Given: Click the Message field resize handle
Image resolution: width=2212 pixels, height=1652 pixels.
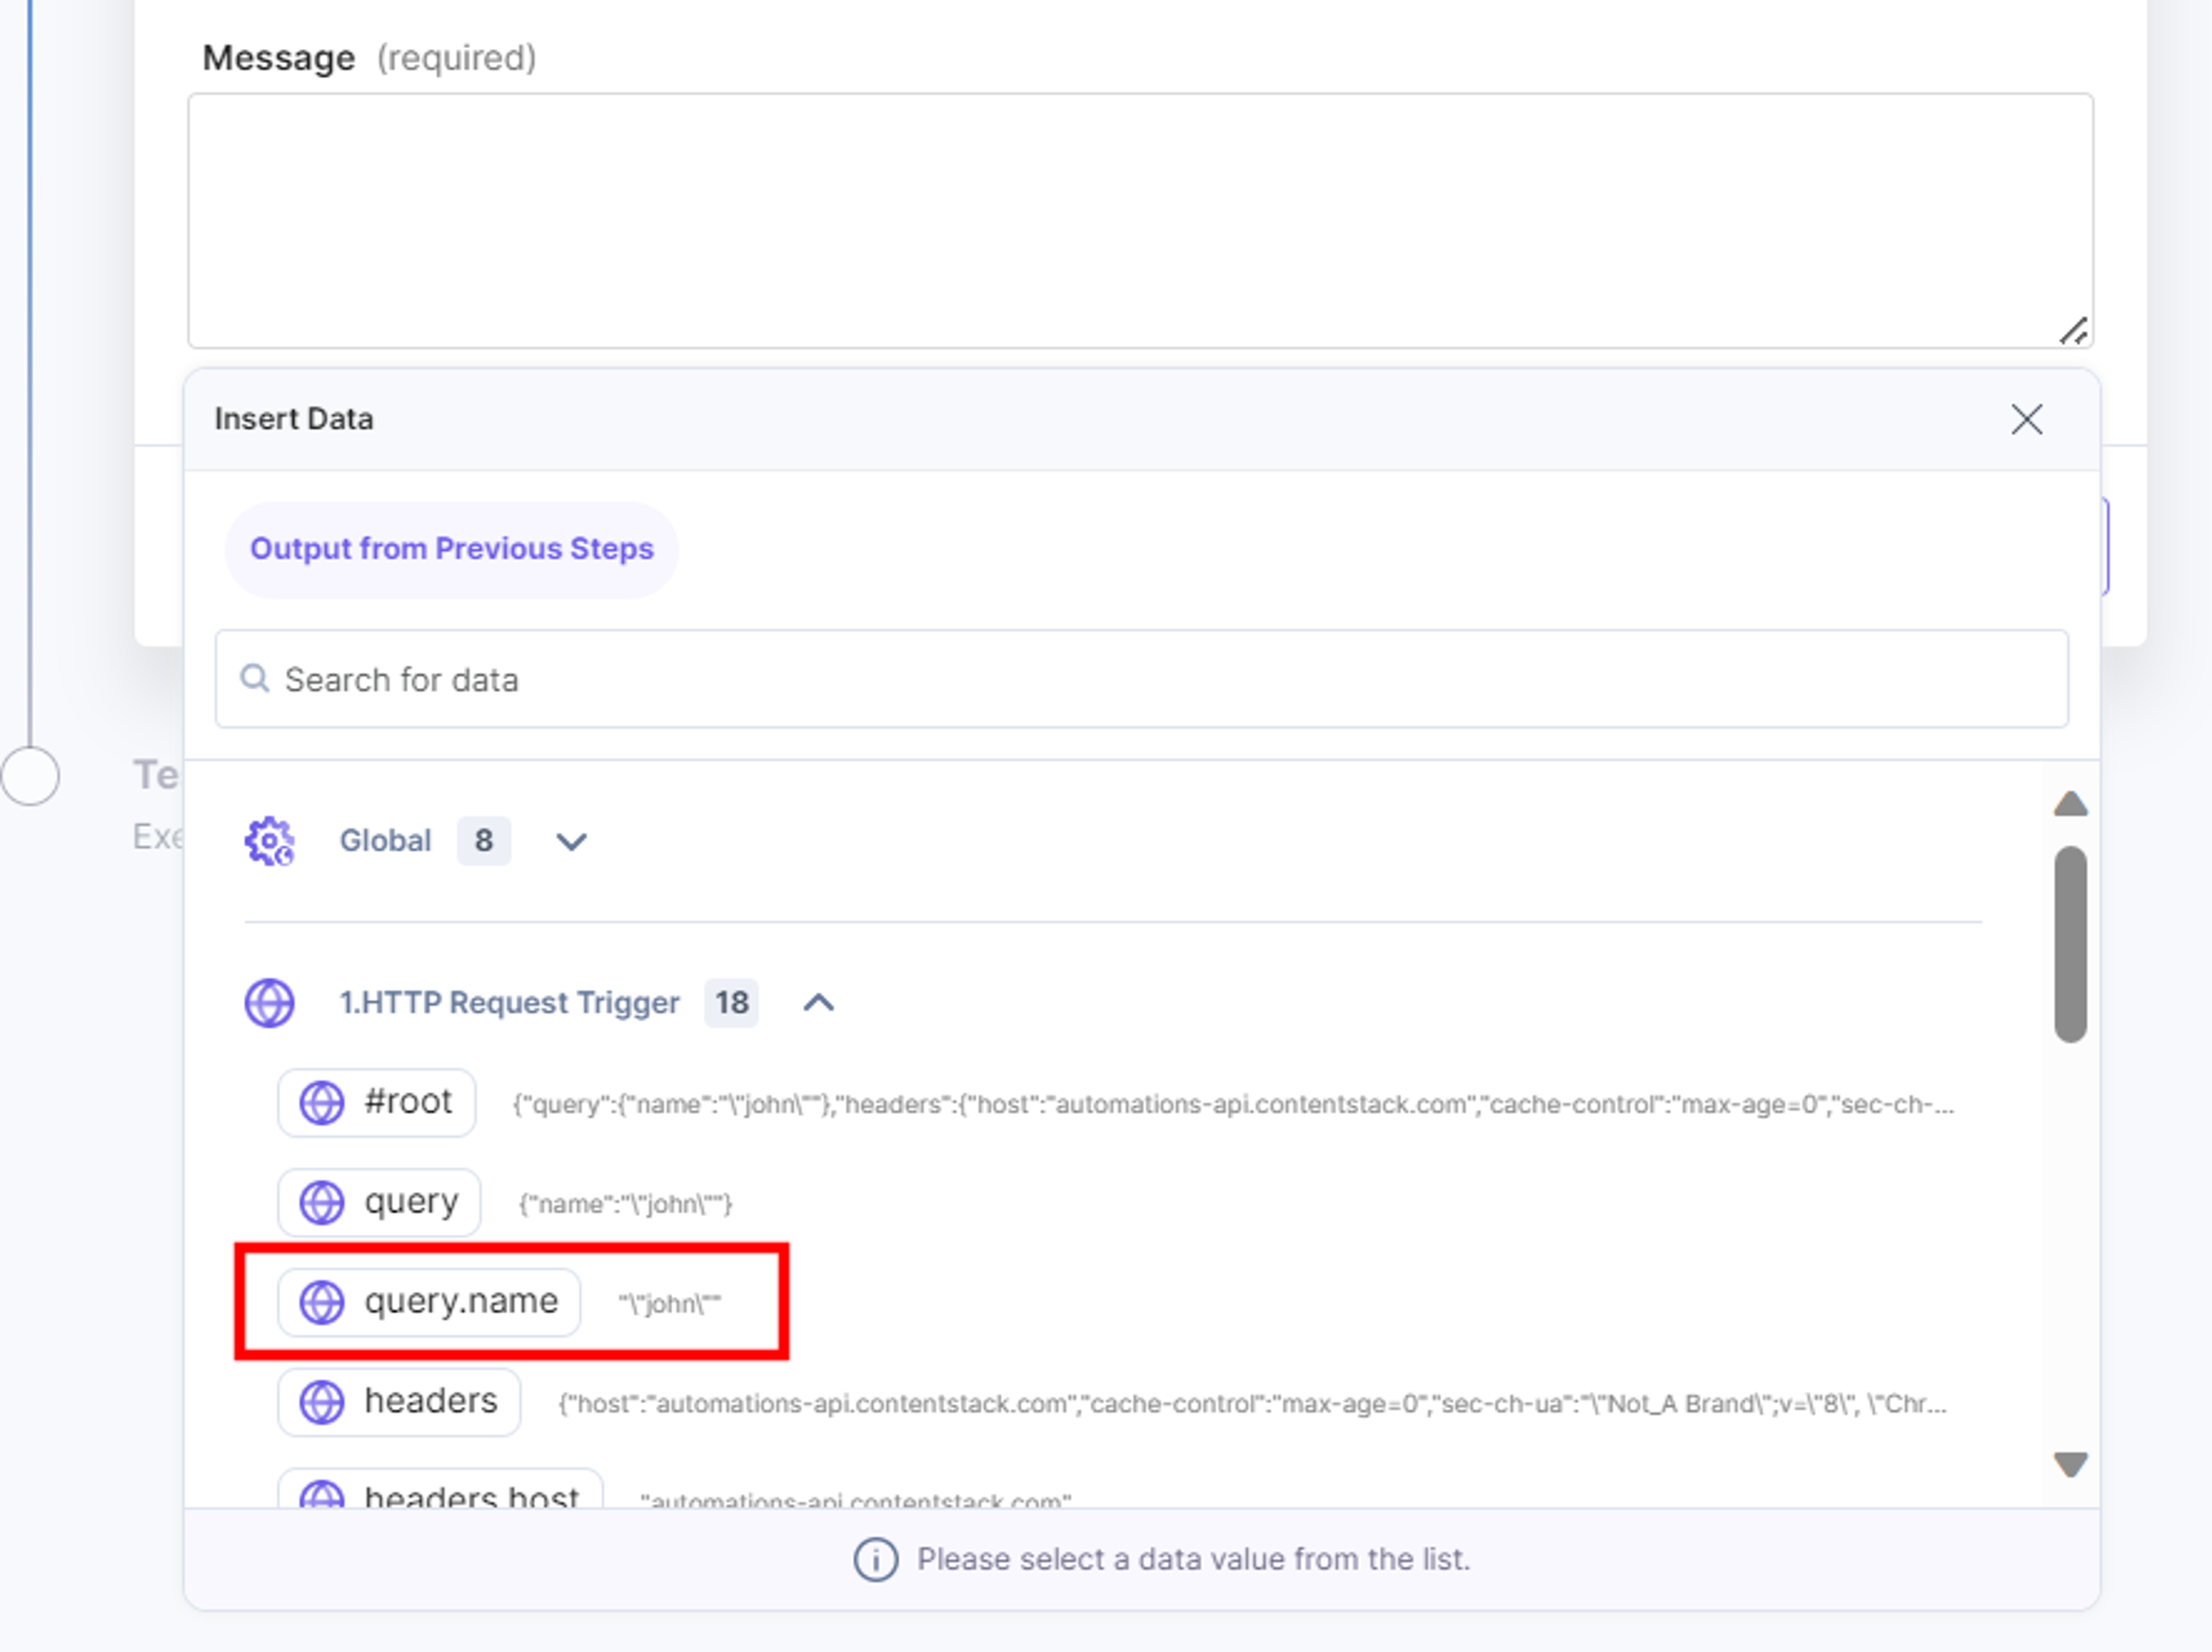Looking at the screenshot, I should tap(2073, 331).
